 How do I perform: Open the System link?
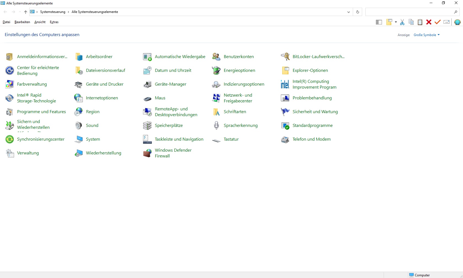93,139
